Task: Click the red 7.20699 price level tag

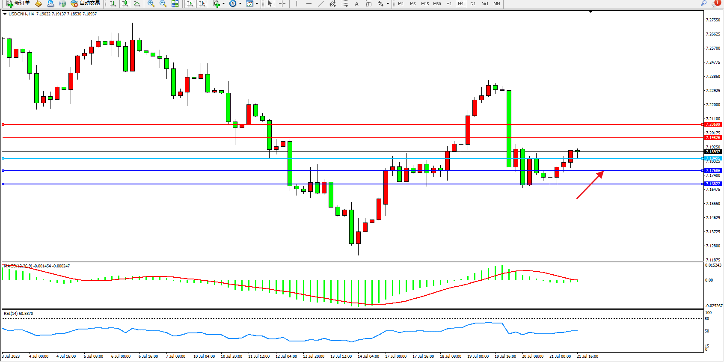Action: pyautogui.click(x=713, y=125)
